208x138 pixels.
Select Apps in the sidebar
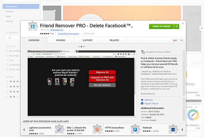pyautogui.click(x=8, y=16)
